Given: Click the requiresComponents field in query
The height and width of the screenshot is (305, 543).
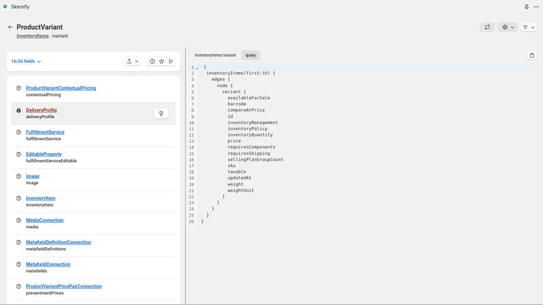Looking at the screenshot, I should [251, 147].
